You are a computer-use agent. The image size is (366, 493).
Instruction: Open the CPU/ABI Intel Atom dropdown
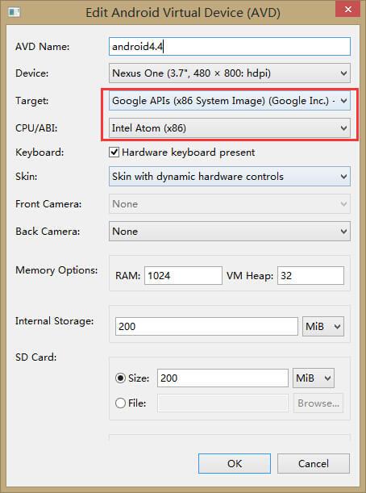point(230,128)
